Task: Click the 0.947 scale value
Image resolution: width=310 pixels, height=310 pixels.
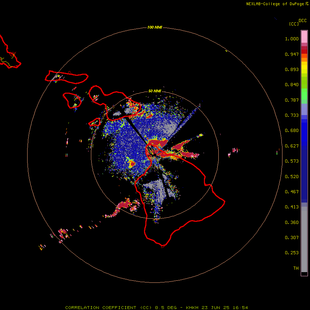Action: (292, 54)
